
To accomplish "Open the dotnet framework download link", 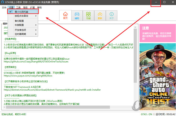I will point(52,90).
